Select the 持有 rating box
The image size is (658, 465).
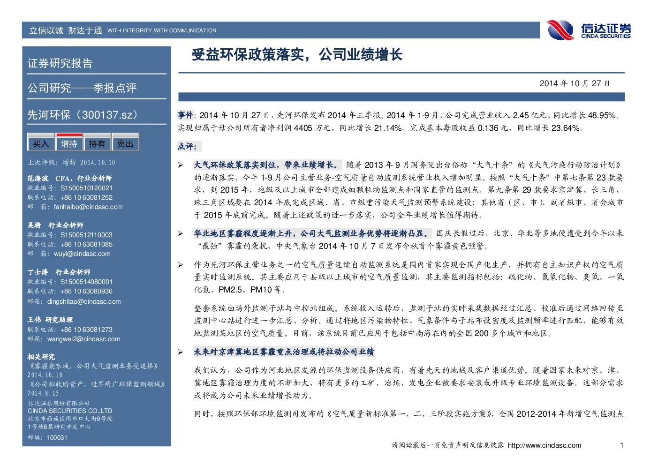pos(97,143)
